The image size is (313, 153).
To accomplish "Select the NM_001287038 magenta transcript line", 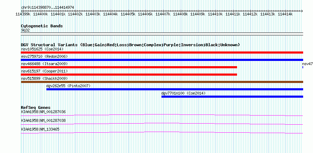I will point(162,124).
